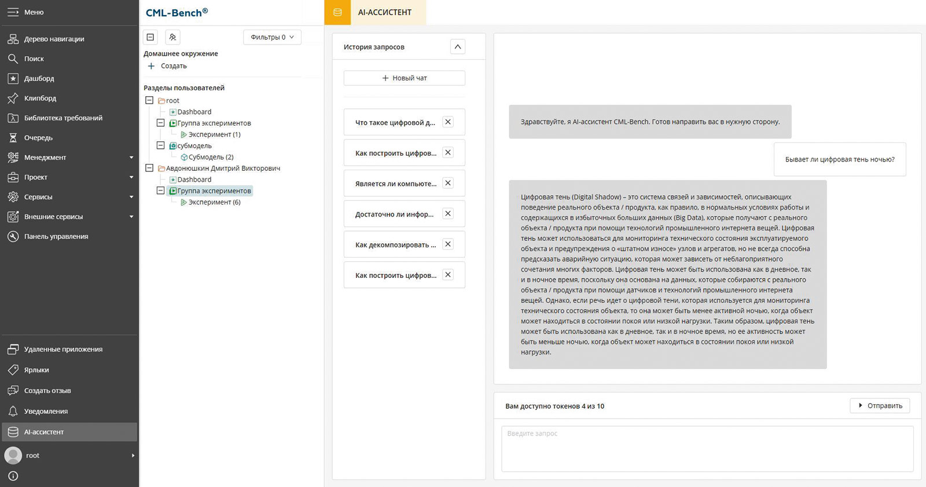
Task: Click the Вам доступно токенов 4 из 10 text
Action: [554, 406]
